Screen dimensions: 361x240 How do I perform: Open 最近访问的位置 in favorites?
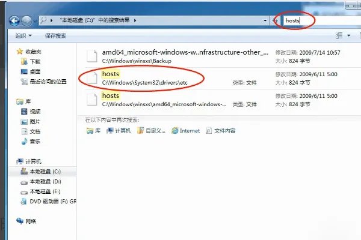click(x=44, y=82)
